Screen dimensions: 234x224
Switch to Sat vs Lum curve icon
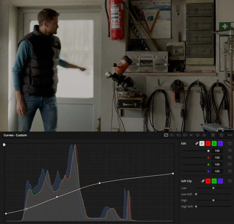click(204, 135)
